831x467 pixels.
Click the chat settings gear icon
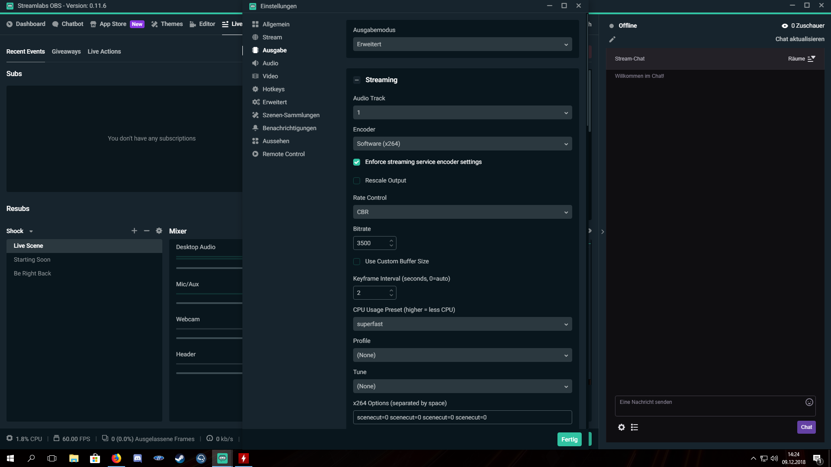click(x=622, y=427)
